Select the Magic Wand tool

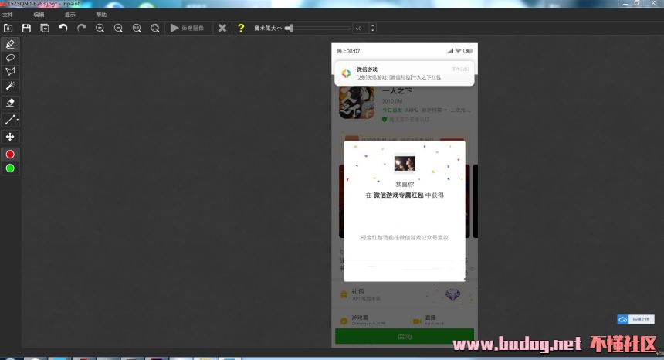[10, 86]
